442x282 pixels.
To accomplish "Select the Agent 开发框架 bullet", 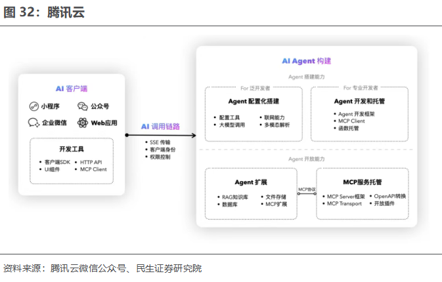I will point(357,114).
